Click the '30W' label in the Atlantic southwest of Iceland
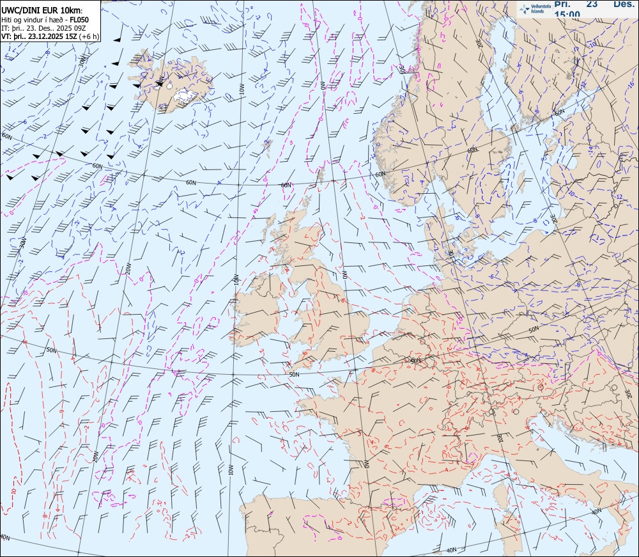Screen dimensions: 639x557 [x=23, y=243]
